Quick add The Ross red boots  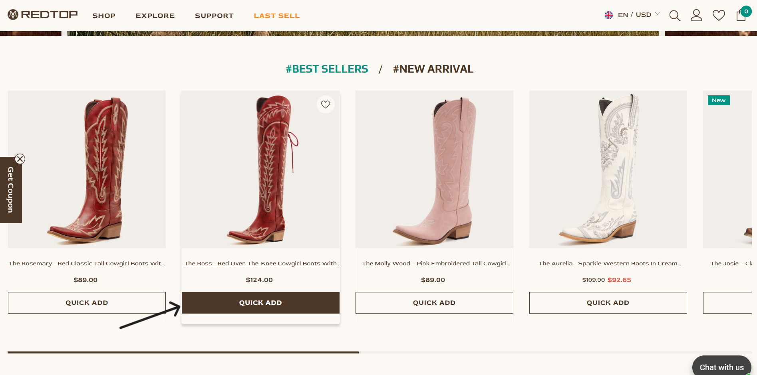(x=260, y=303)
